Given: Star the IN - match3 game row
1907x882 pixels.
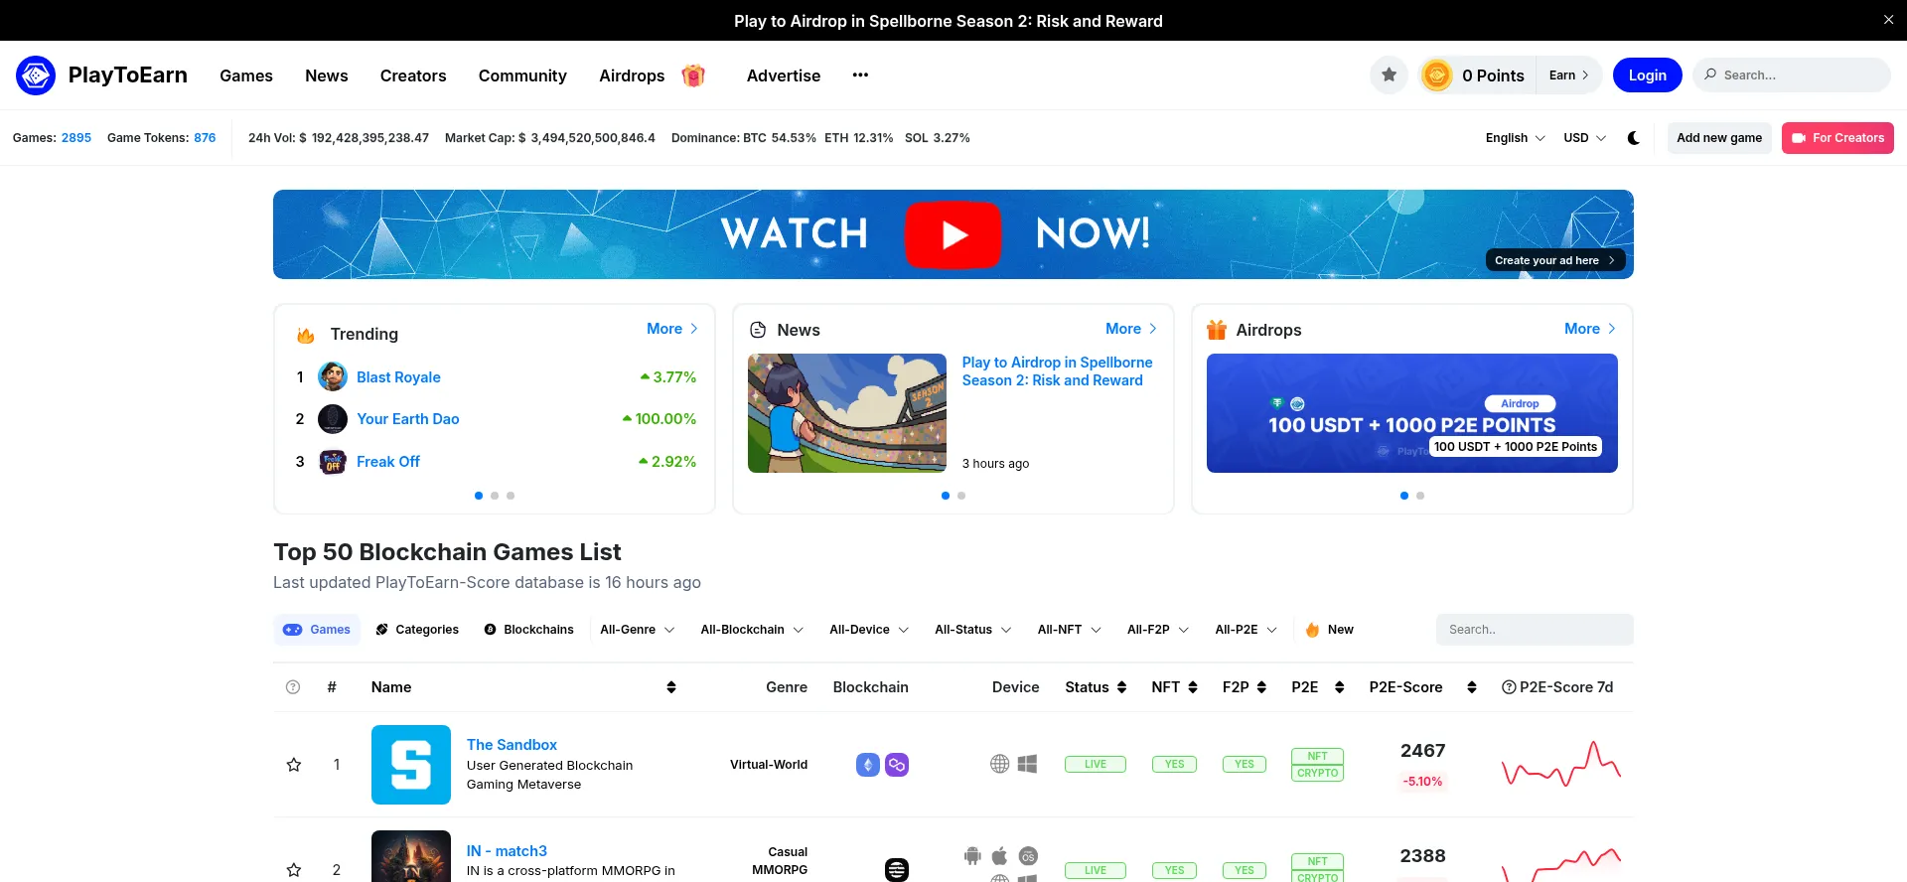Looking at the screenshot, I should click(294, 870).
